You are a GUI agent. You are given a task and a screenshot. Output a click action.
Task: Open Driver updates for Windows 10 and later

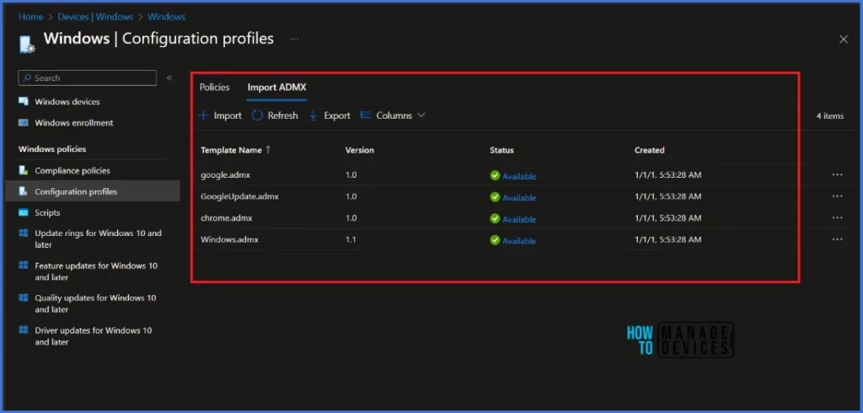click(x=94, y=336)
